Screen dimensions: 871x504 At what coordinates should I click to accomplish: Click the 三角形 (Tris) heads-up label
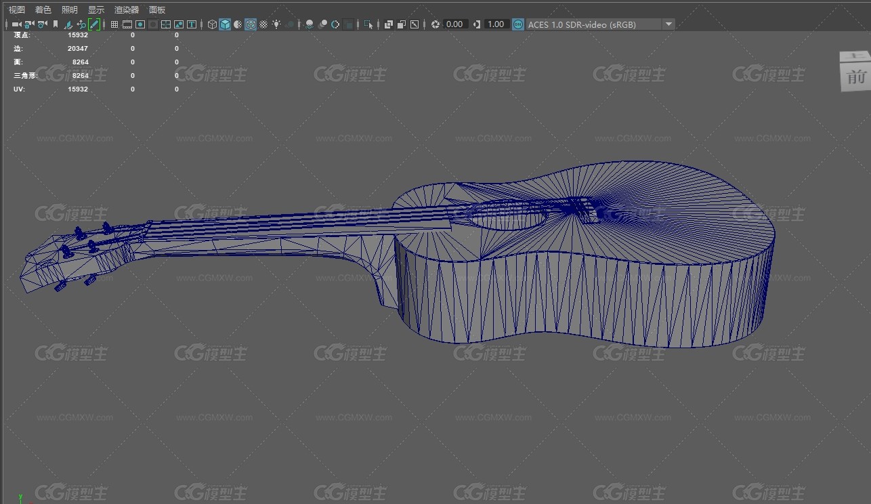[x=25, y=75]
